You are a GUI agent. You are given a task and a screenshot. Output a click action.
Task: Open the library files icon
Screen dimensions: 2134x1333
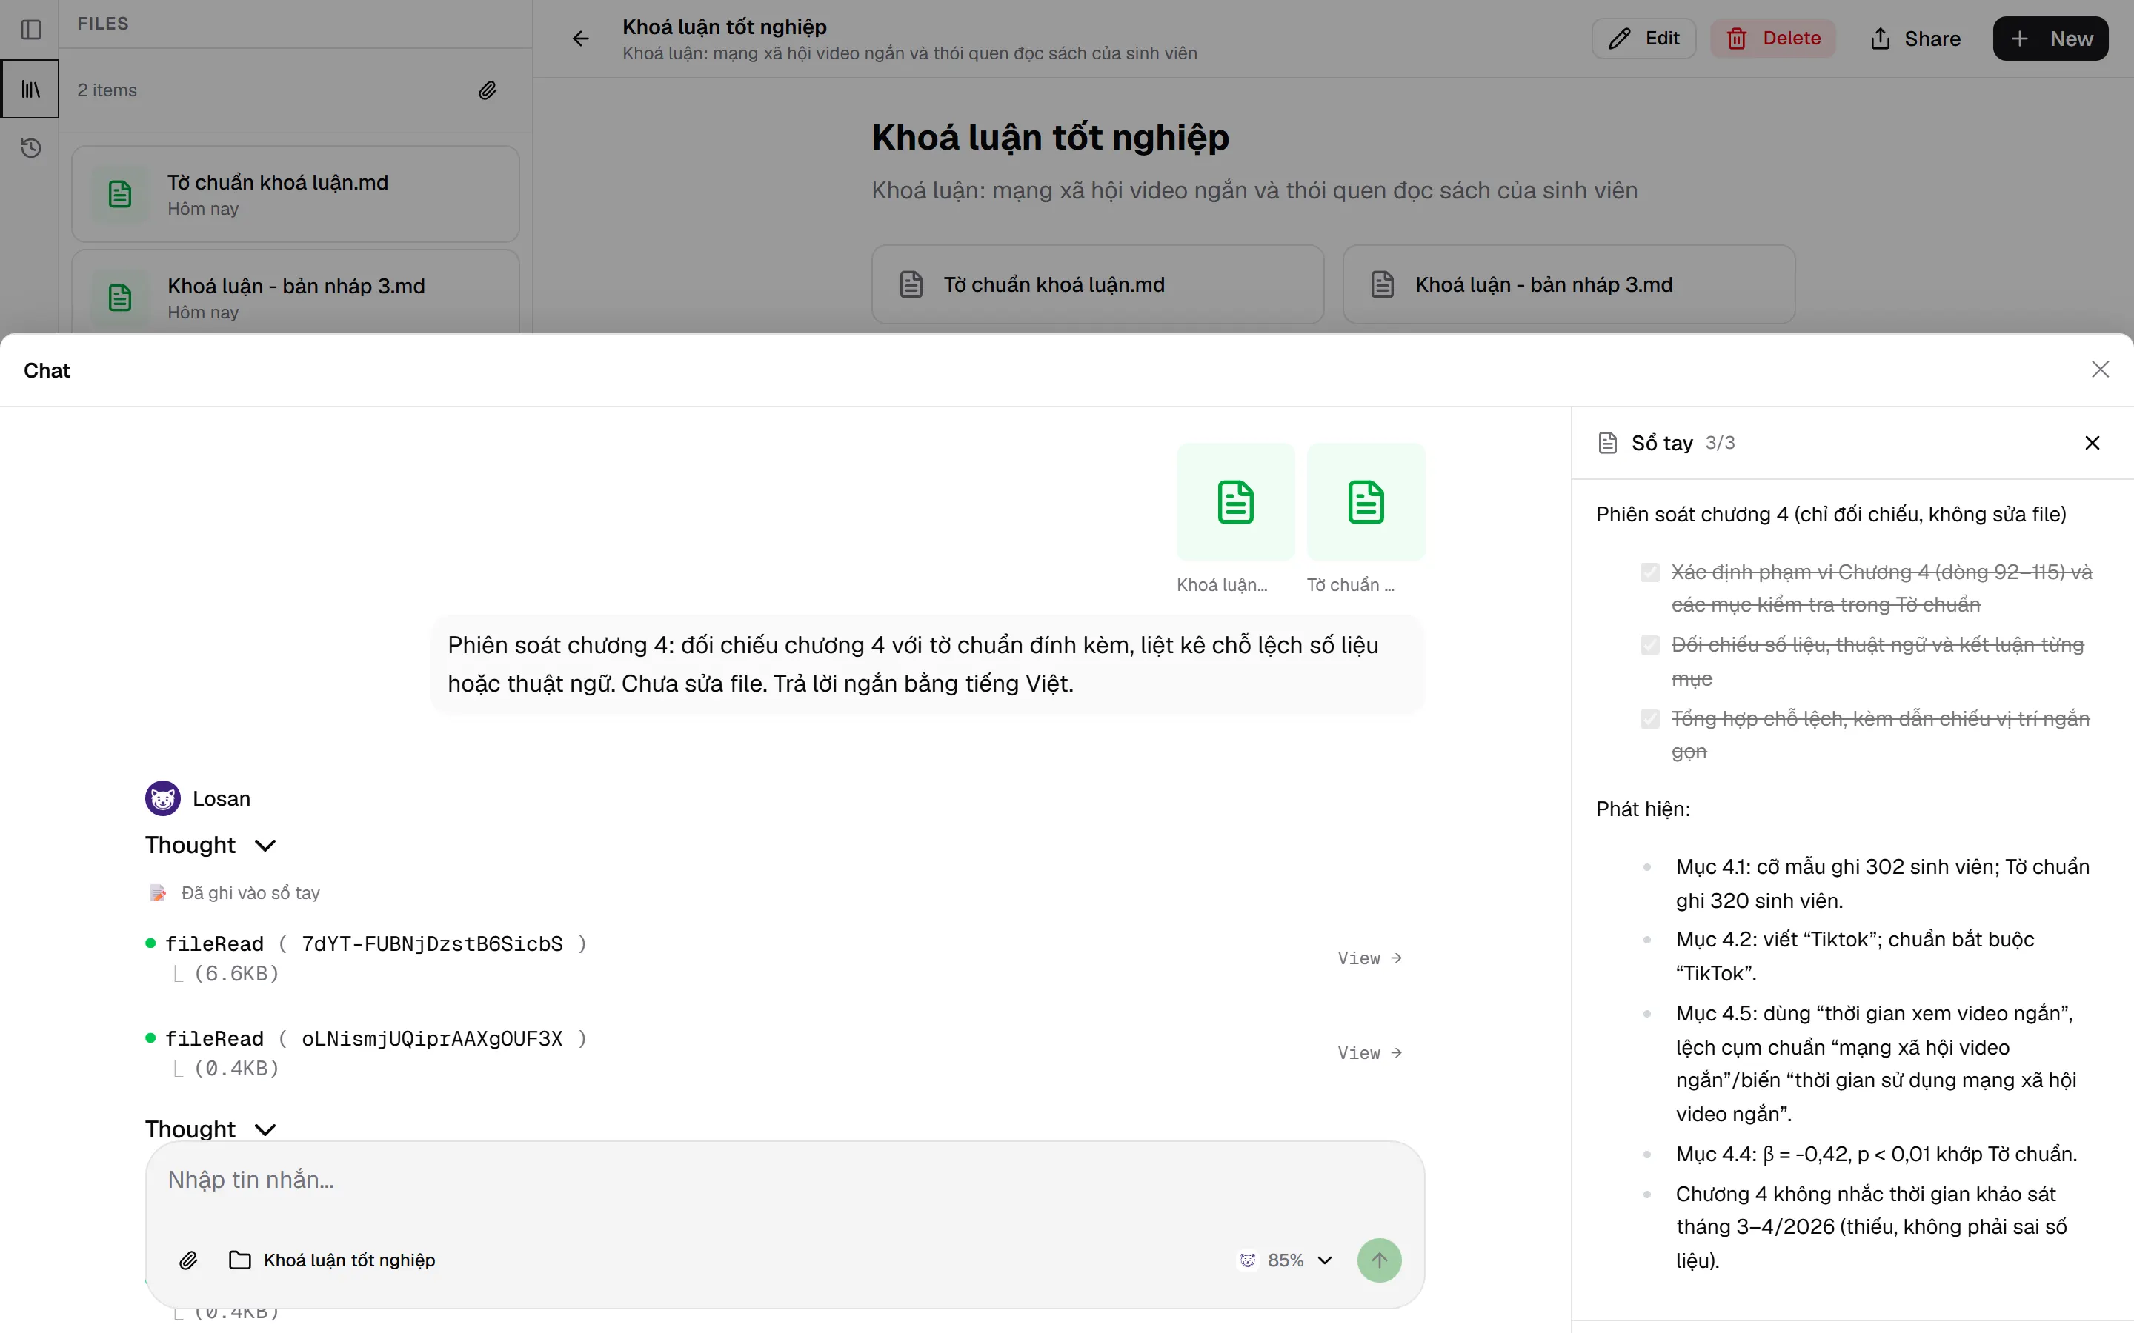31,89
